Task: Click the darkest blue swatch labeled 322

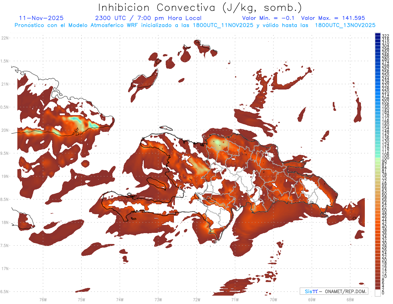Action: 378,35
